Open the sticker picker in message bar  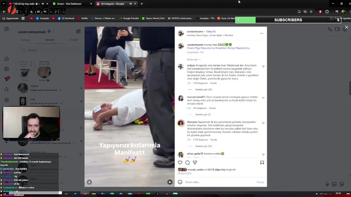342,184
